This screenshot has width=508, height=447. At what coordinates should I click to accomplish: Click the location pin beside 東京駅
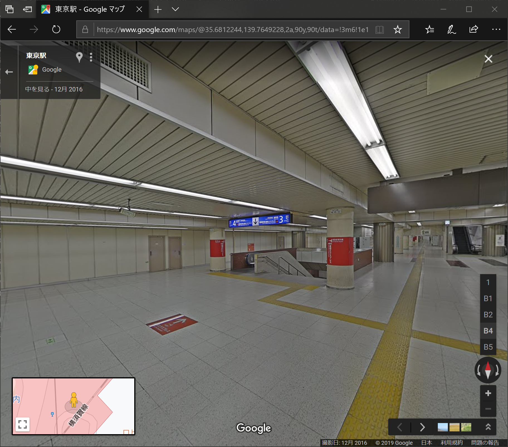click(x=79, y=57)
